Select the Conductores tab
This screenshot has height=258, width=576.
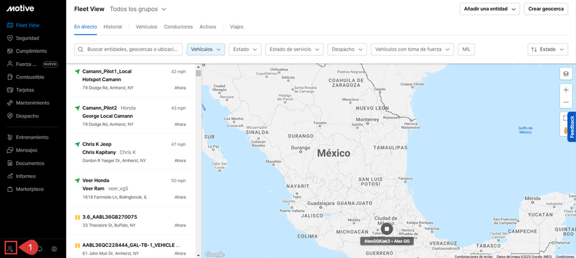[x=178, y=27]
